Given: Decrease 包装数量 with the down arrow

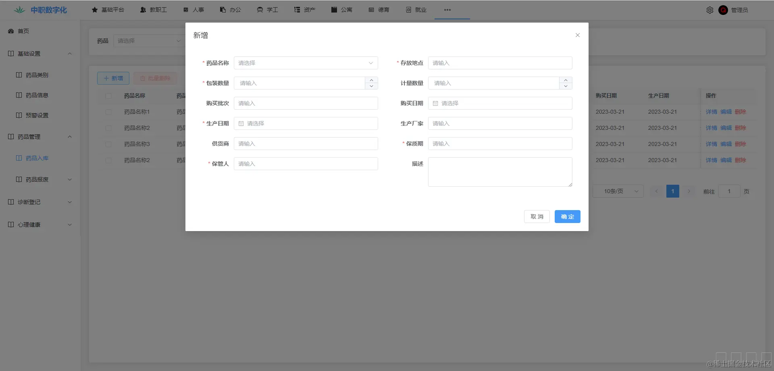Looking at the screenshot, I should click(372, 86).
